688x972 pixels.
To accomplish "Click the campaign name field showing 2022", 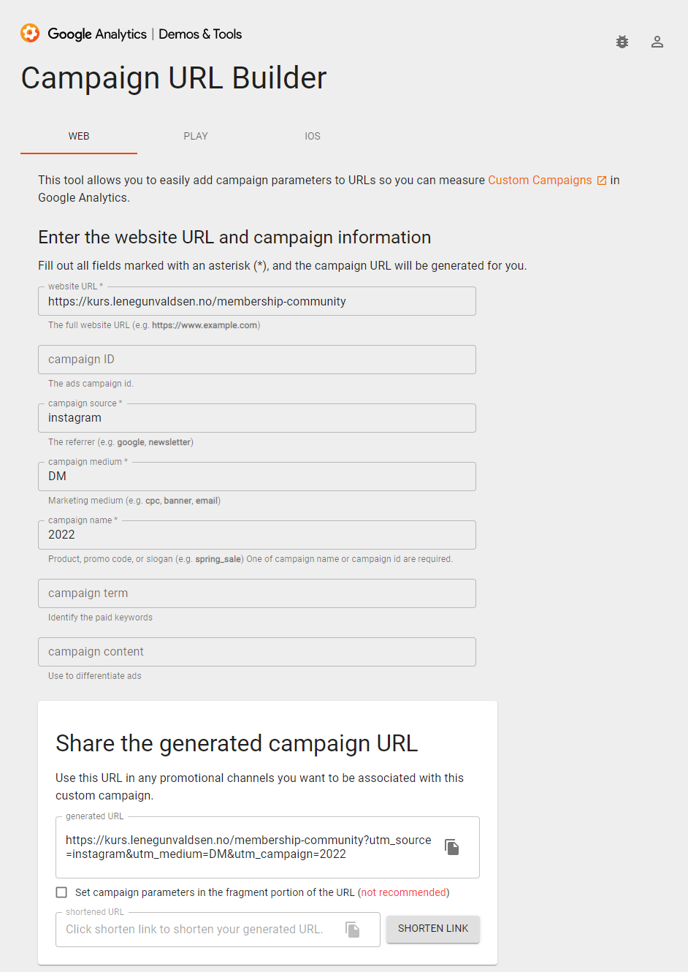I will (257, 535).
